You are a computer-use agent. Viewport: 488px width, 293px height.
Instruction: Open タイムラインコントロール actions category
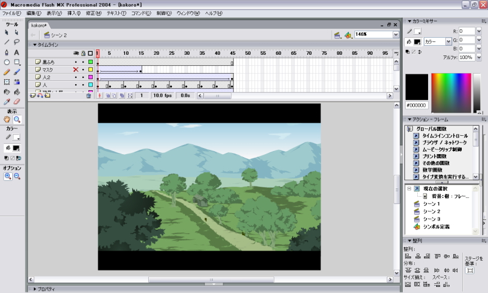point(445,136)
